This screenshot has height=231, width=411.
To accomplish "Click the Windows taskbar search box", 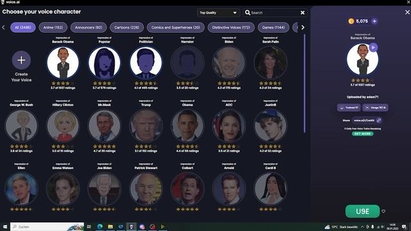I will tap(47, 227).
